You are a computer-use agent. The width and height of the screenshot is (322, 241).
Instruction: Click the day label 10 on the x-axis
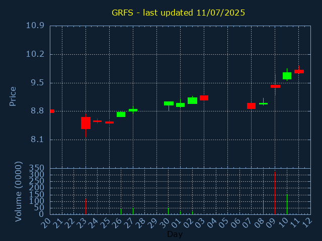click(282, 223)
